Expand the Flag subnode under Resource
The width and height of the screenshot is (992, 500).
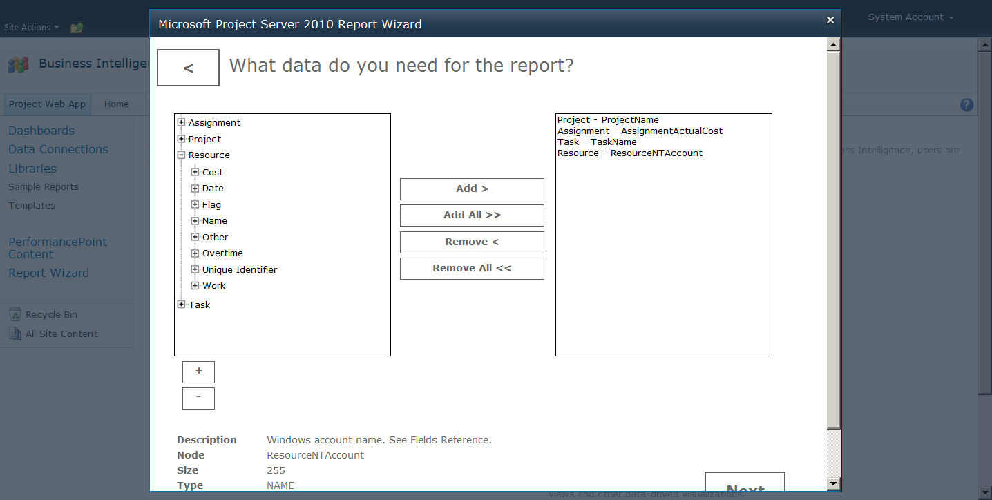pos(195,204)
